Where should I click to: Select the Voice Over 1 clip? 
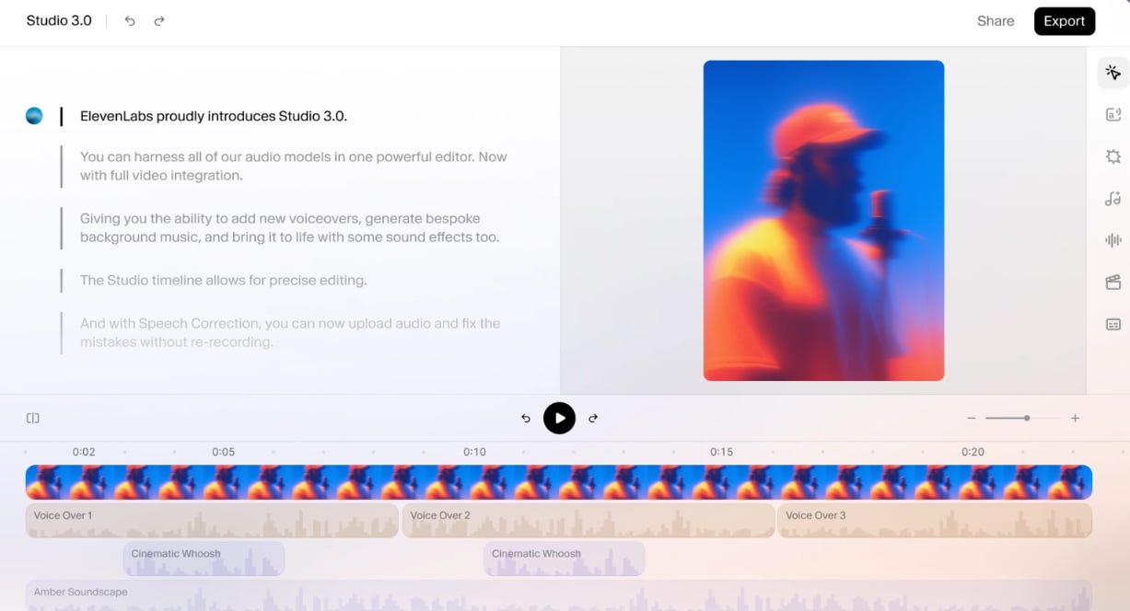point(212,520)
